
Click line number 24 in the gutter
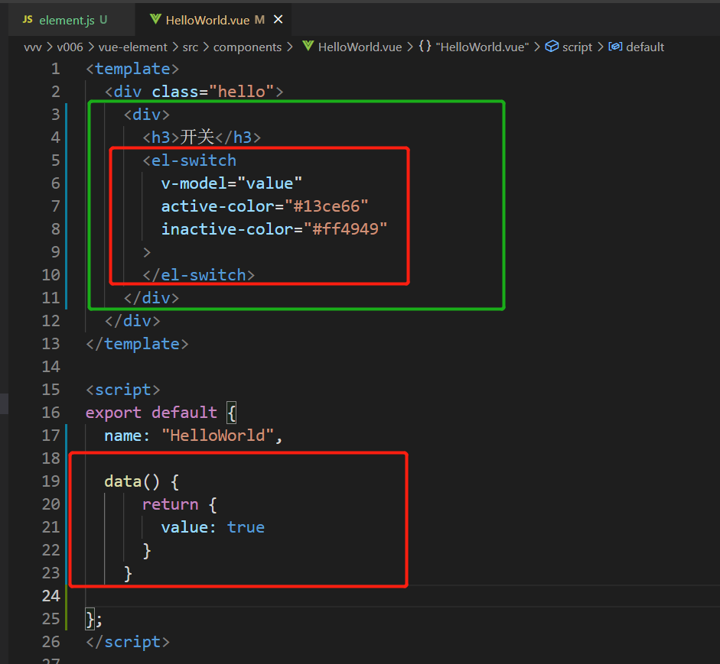(50, 596)
